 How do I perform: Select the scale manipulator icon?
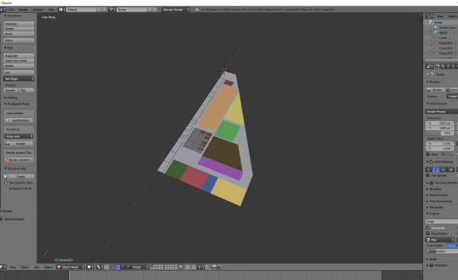(x=128, y=267)
